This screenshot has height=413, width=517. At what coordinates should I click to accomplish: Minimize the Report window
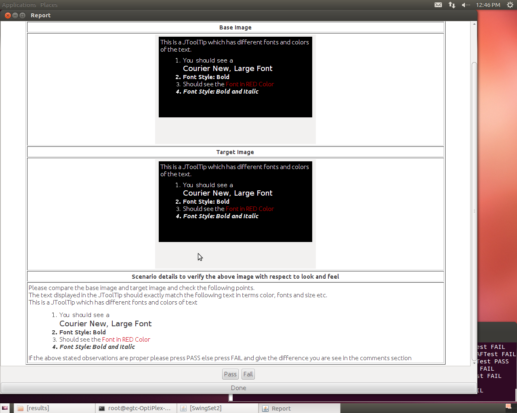[15, 15]
